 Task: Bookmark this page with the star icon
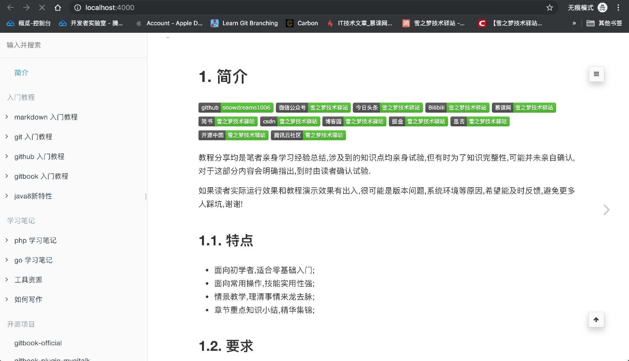(x=549, y=7)
